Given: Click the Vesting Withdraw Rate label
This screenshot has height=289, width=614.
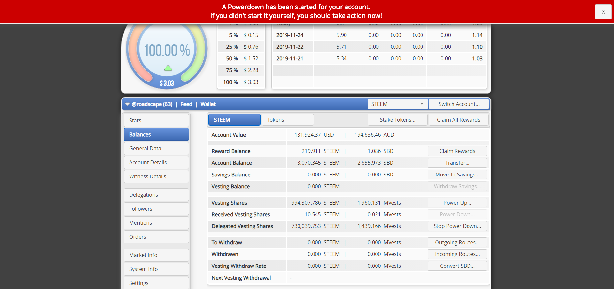Looking at the screenshot, I should pos(239,266).
